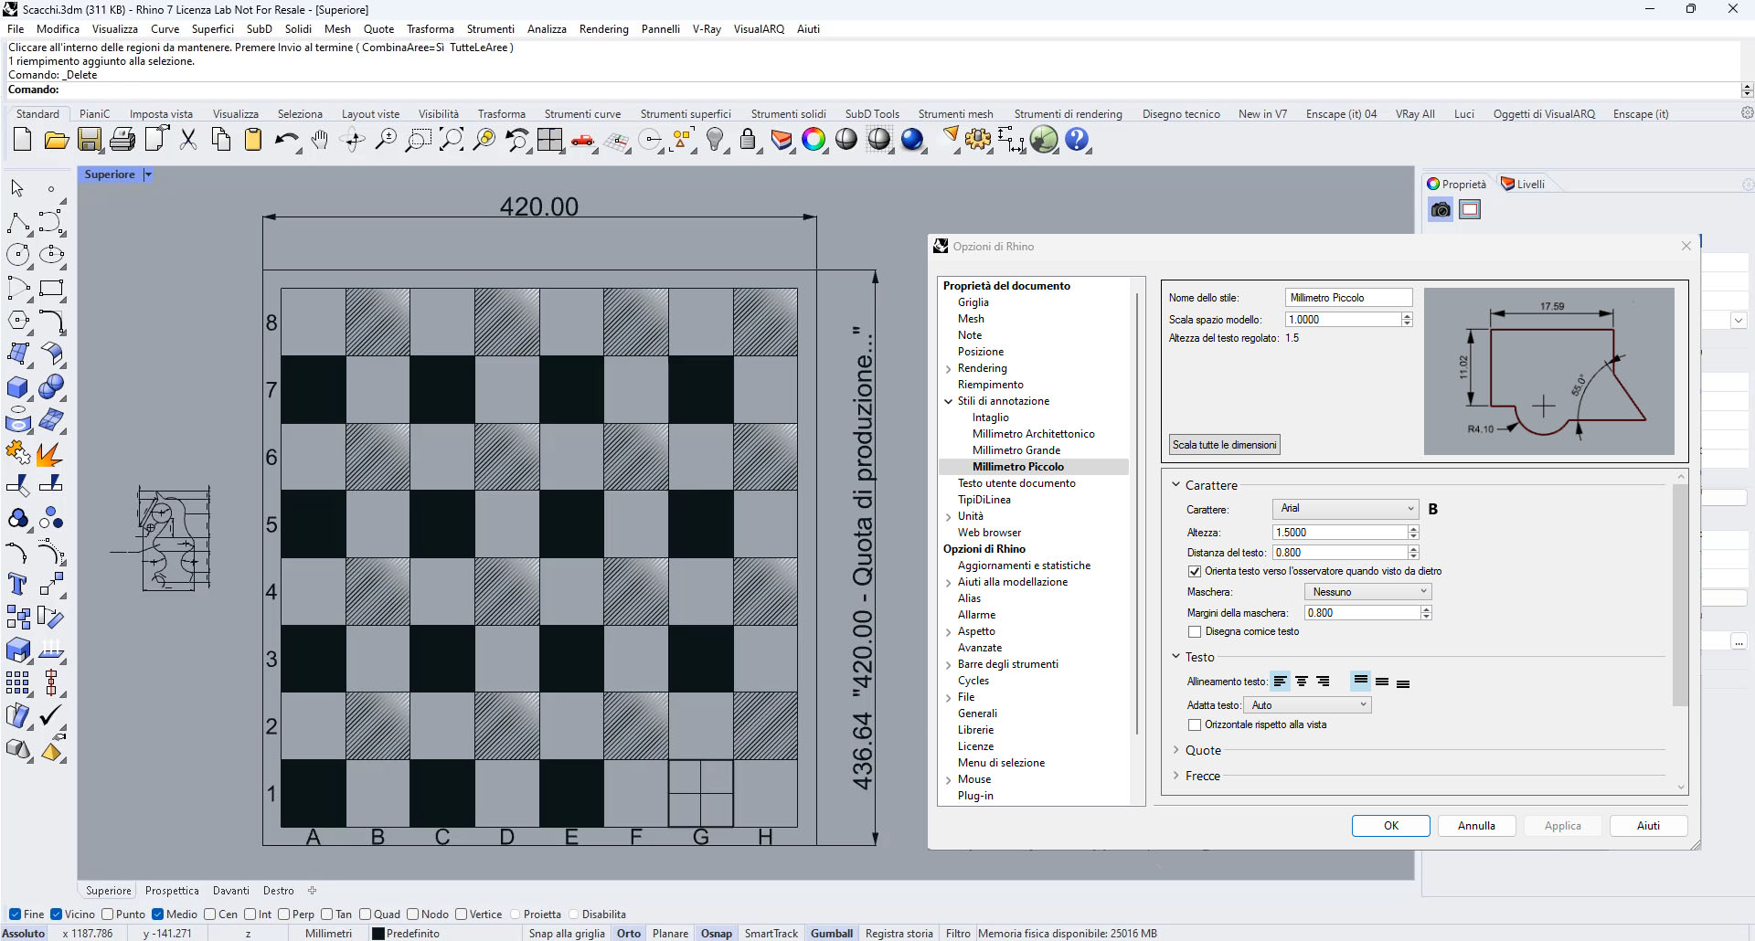Image resolution: width=1755 pixels, height=941 pixels.
Task: Open the Trasforma menu
Action: tap(430, 29)
